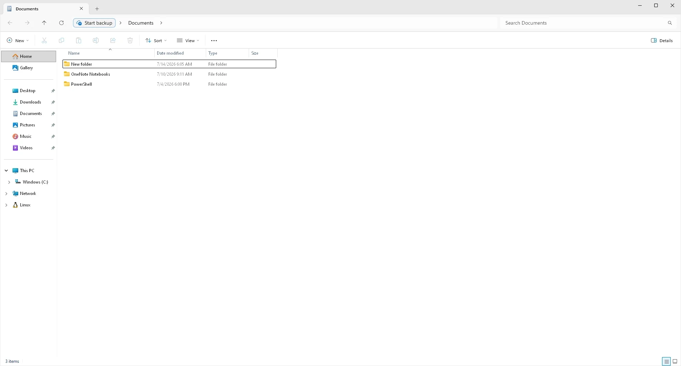Click the Paste toolbar icon

coord(79,41)
